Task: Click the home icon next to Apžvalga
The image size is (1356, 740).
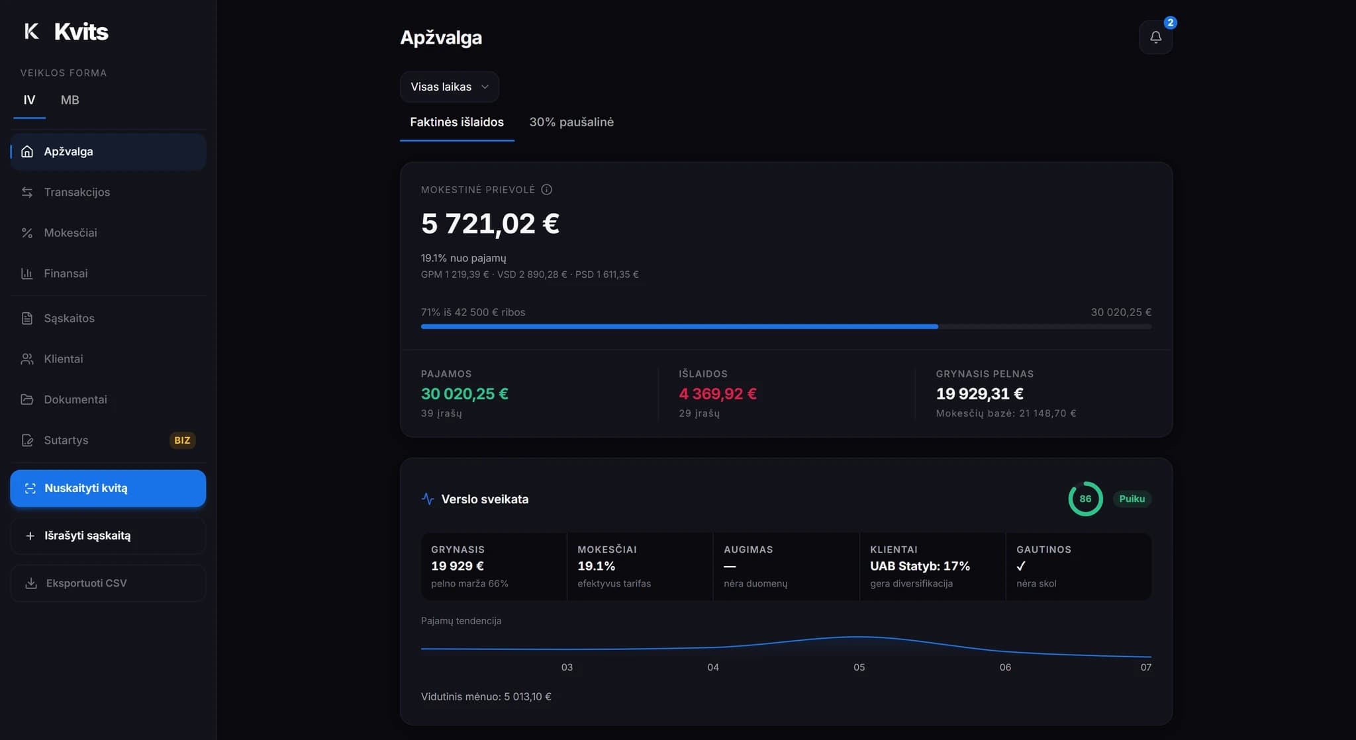Action: [27, 151]
